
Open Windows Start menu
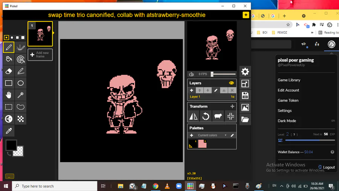click(6, 186)
